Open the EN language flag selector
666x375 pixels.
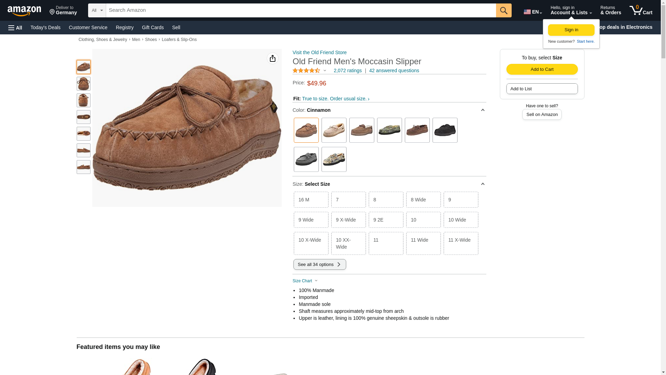532,12
